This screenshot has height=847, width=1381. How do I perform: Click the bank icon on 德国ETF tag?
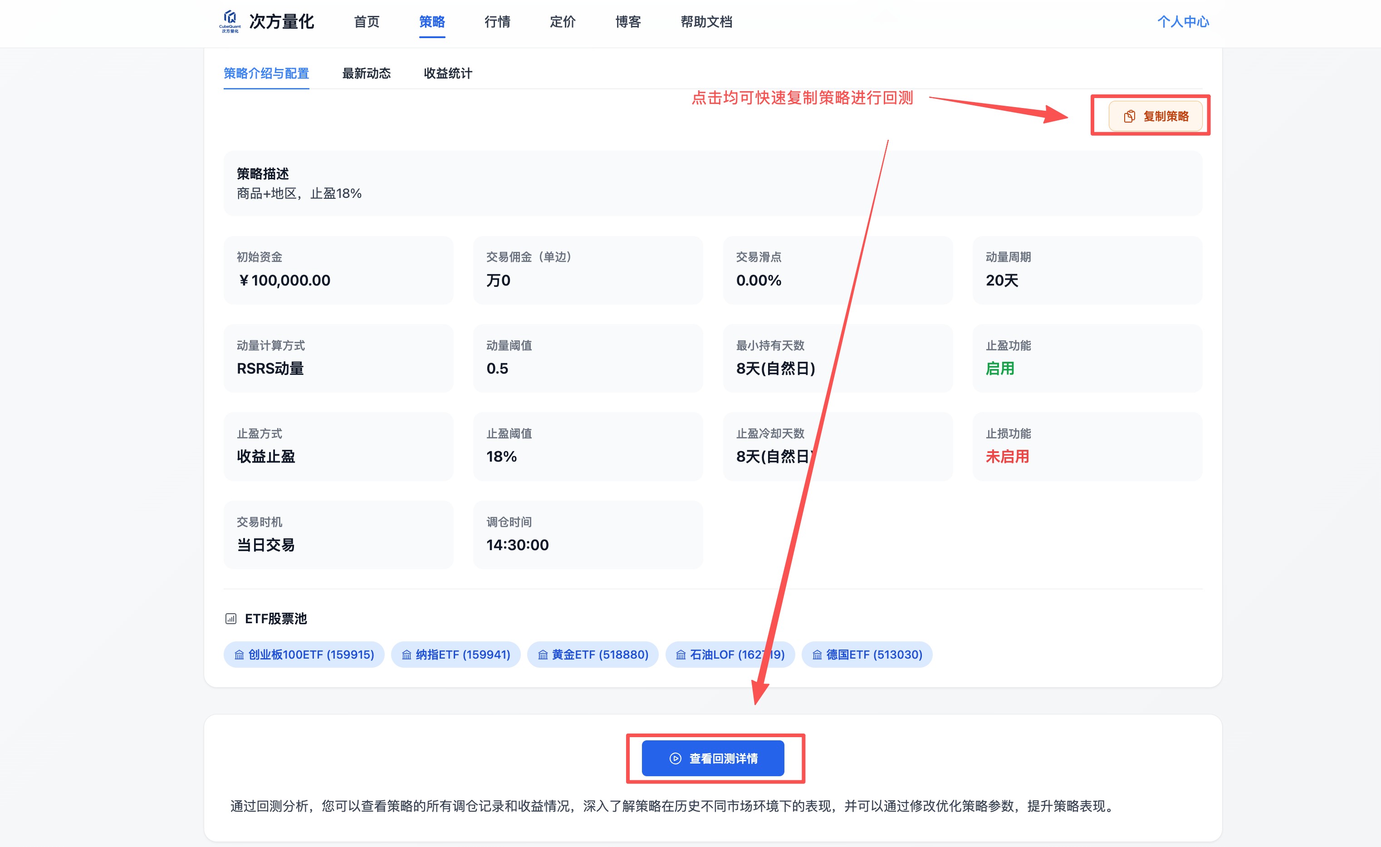tap(817, 655)
